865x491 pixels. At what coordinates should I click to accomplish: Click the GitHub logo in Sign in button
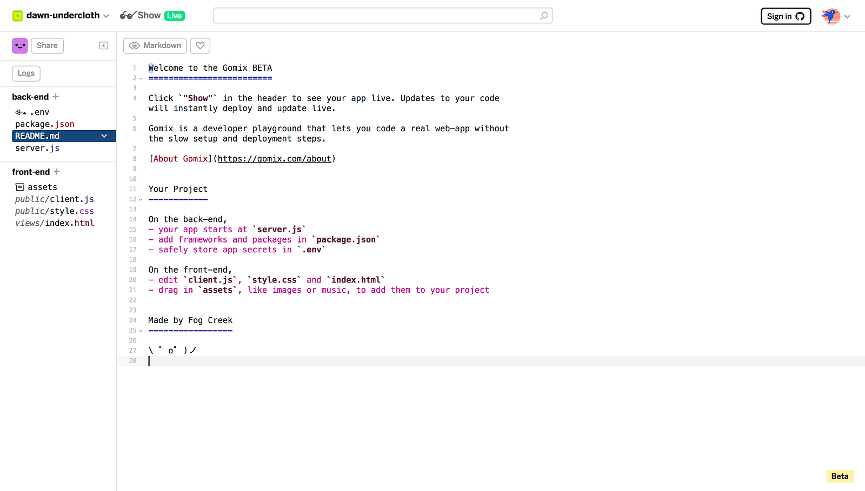pyautogui.click(x=800, y=16)
